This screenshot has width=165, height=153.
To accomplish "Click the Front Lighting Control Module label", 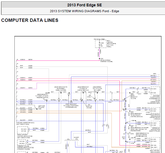I will [25, 136].
